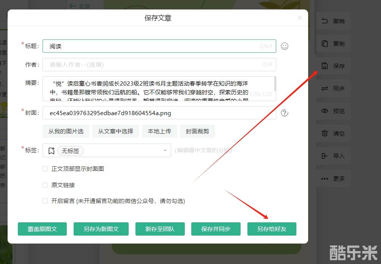Click the 清空 trash icon in sidebar
This screenshot has height=264, width=381.
(x=324, y=133)
